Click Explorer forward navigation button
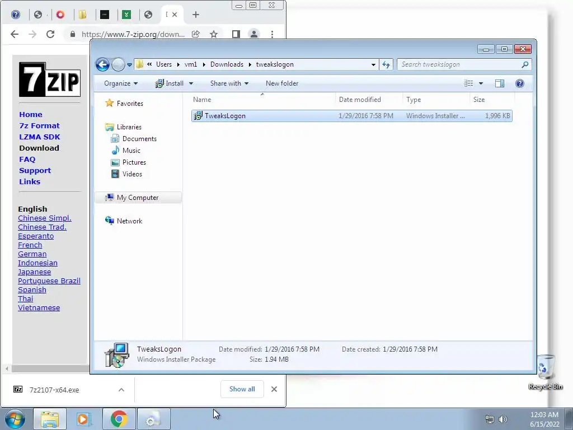The image size is (573, 430). (118, 65)
